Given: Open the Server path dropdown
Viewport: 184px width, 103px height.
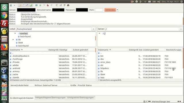Looking at the screenshot, I should coord(181,29).
